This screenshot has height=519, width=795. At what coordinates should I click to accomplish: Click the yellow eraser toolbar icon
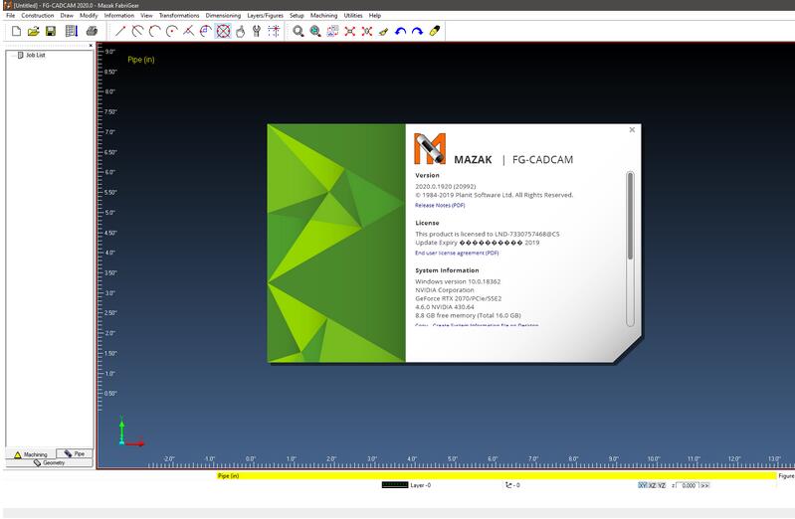[435, 32]
